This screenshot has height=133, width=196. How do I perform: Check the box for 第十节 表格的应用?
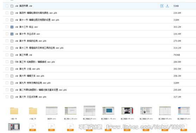[7, 41]
